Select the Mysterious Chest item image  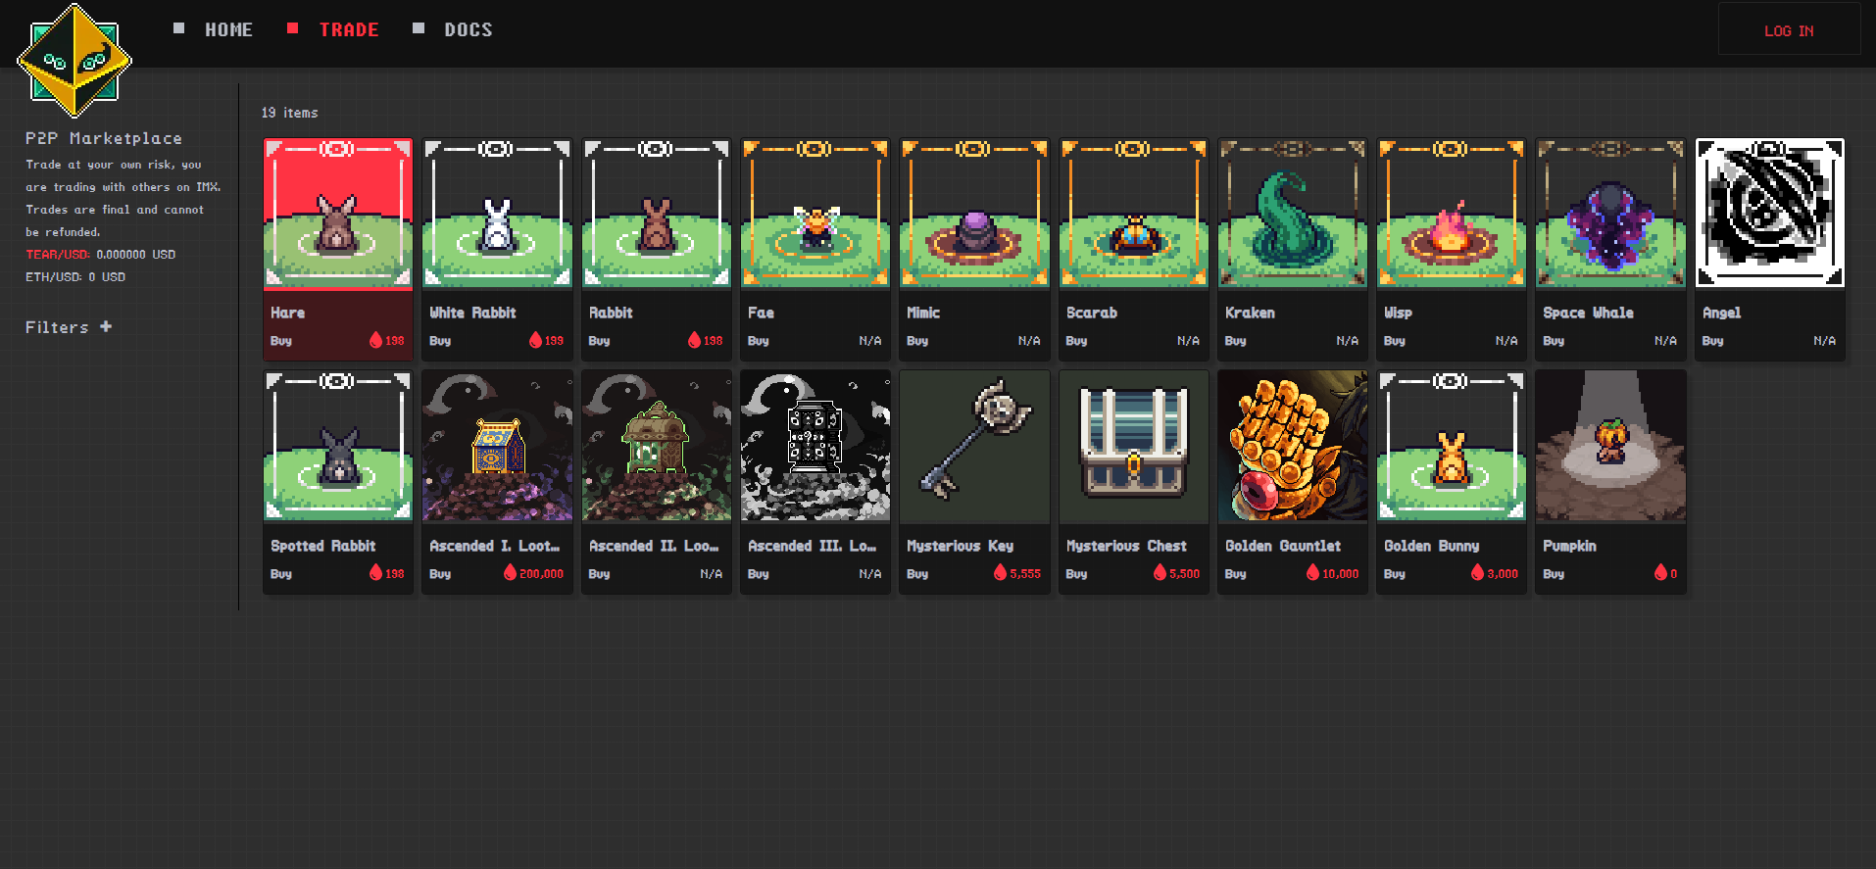tap(1133, 446)
